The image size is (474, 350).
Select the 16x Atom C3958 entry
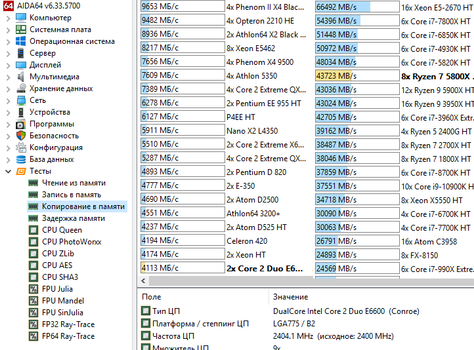[429, 241]
